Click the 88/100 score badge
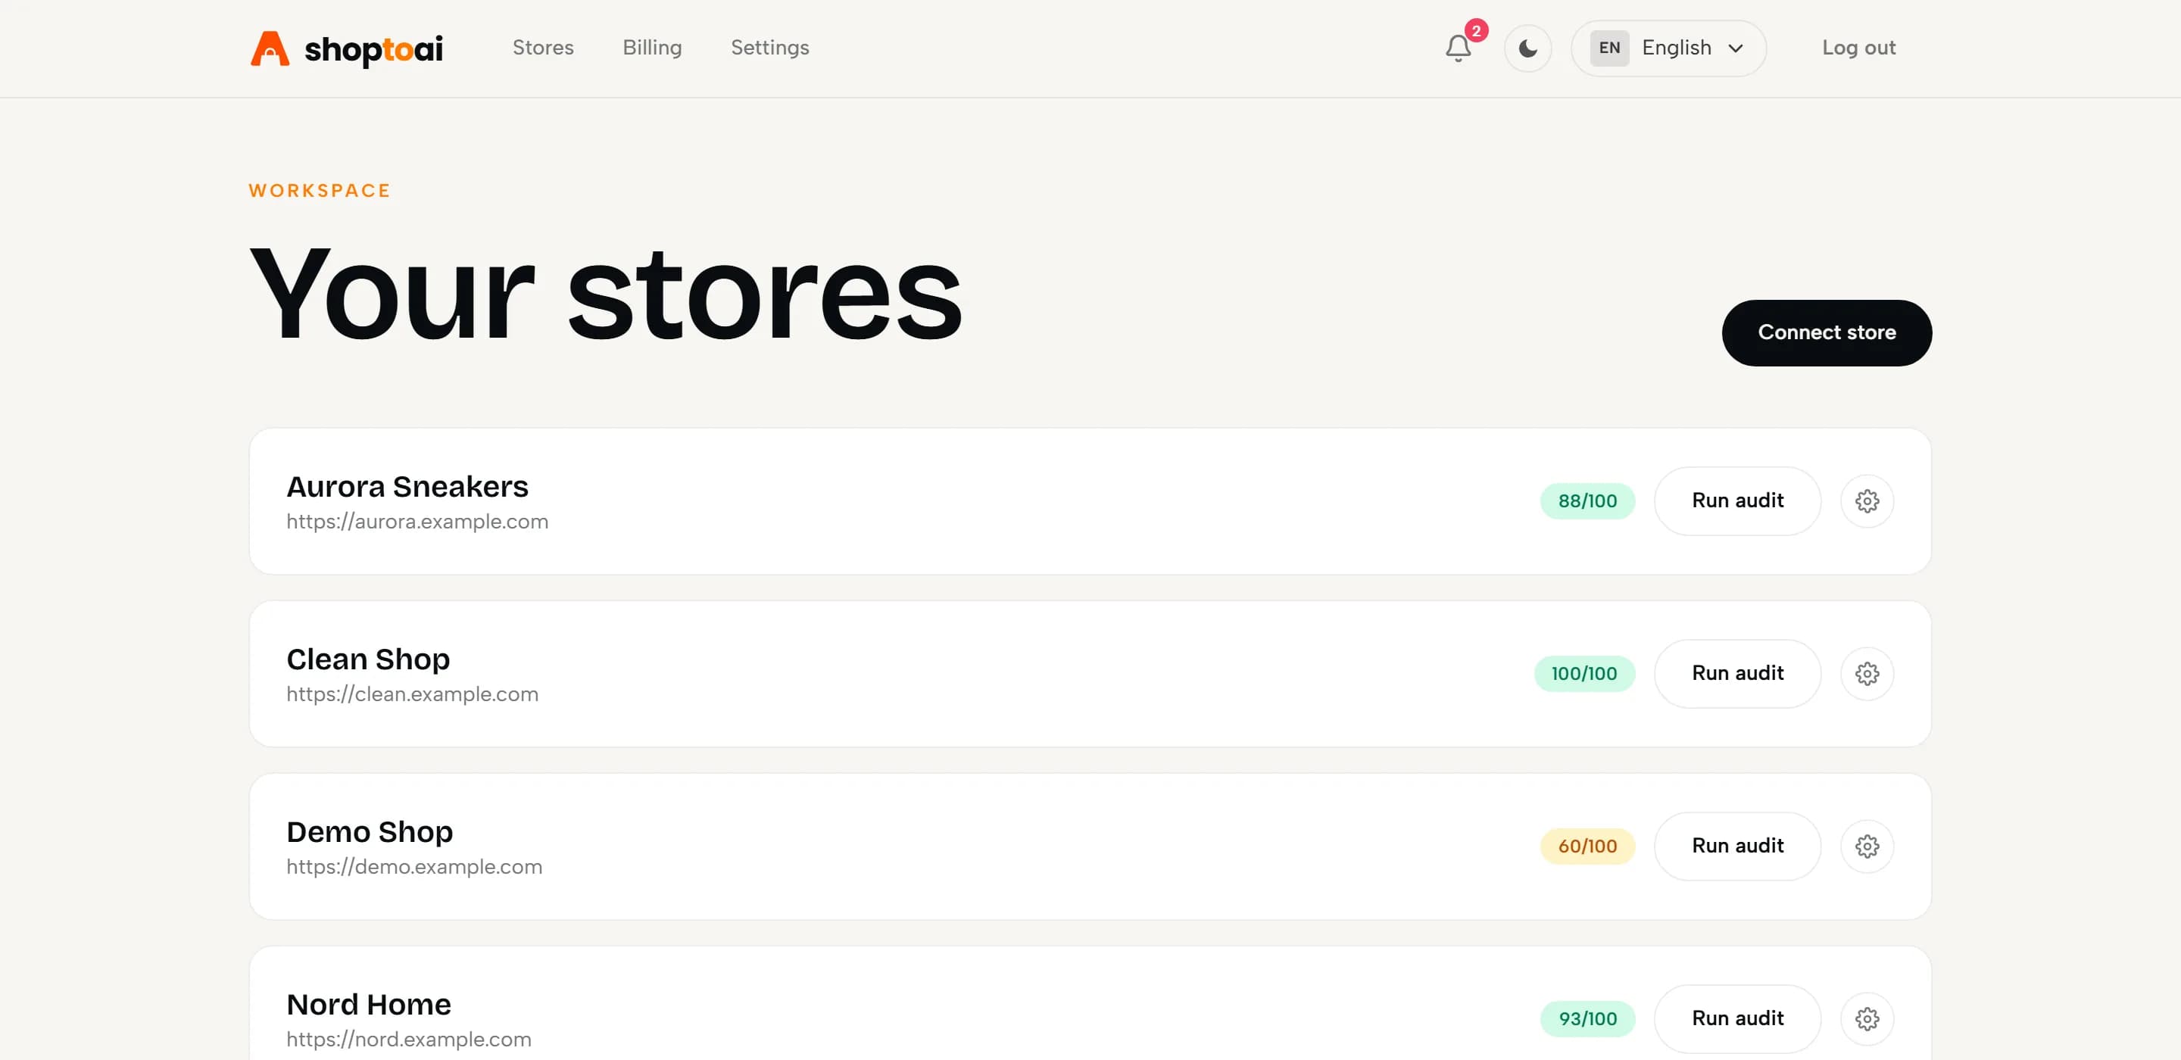 [1587, 500]
